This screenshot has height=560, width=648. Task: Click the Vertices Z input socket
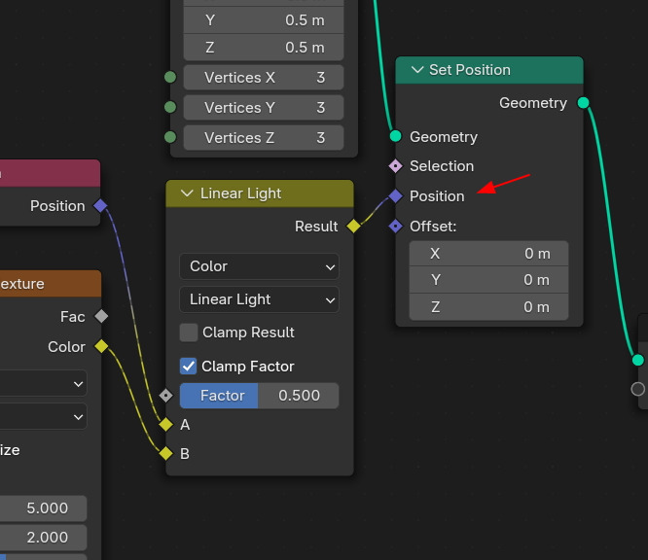tap(170, 137)
